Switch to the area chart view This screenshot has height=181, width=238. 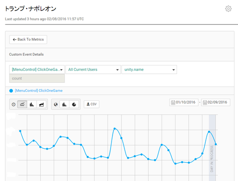pyautogui.click(x=41, y=104)
